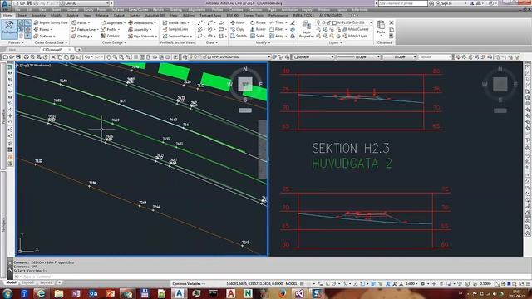Switch to the Output ribbon tab
This screenshot has width=532, height=299.
click(119, 16)
